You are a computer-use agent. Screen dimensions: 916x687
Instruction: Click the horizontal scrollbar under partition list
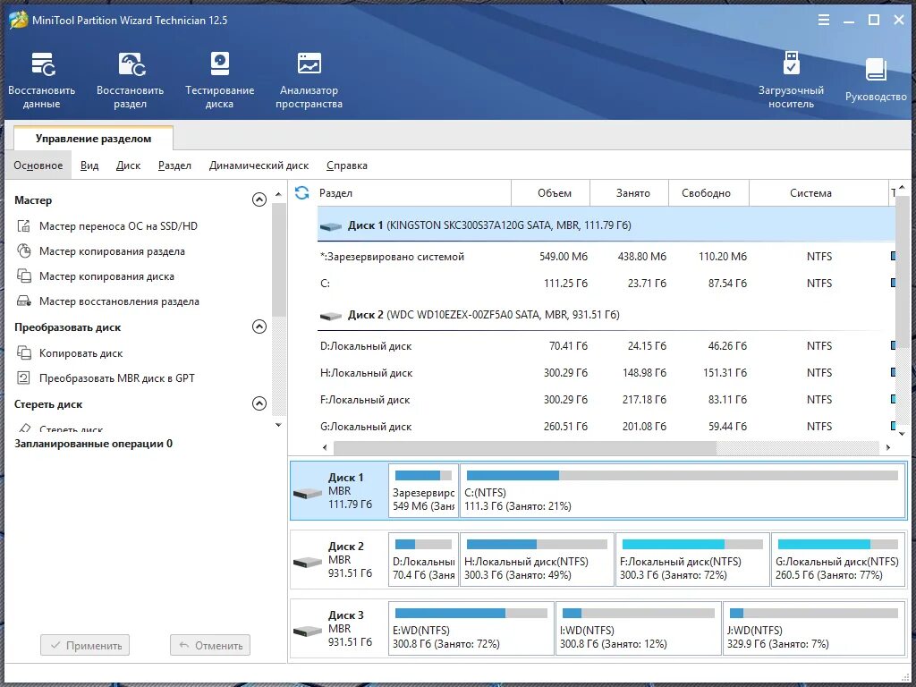point(524,447)
